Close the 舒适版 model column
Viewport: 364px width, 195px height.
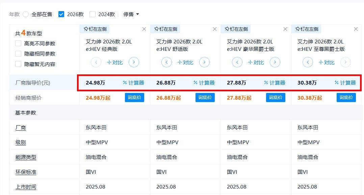[x=215, y=29]
